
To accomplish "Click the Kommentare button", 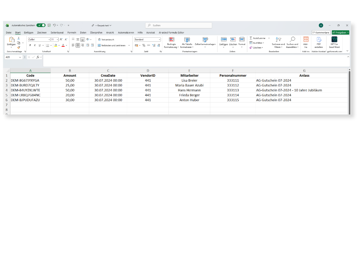I will click(321, 32).
